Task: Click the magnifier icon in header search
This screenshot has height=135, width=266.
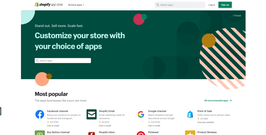Action: tap(158, 5)
